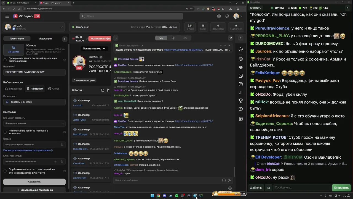The image size is (353, 199).
Task: Click the Загрузить cover upload button
Action: tap(14, 49)
